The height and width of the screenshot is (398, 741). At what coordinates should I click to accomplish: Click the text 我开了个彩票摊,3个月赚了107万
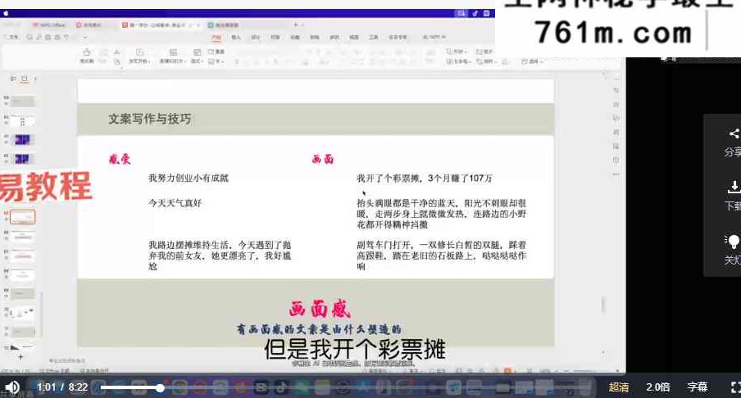(x=425, y=178)
